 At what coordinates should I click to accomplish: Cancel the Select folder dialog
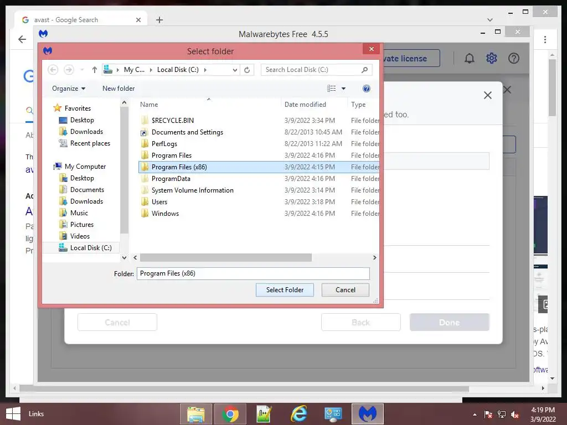click(346, 290)
